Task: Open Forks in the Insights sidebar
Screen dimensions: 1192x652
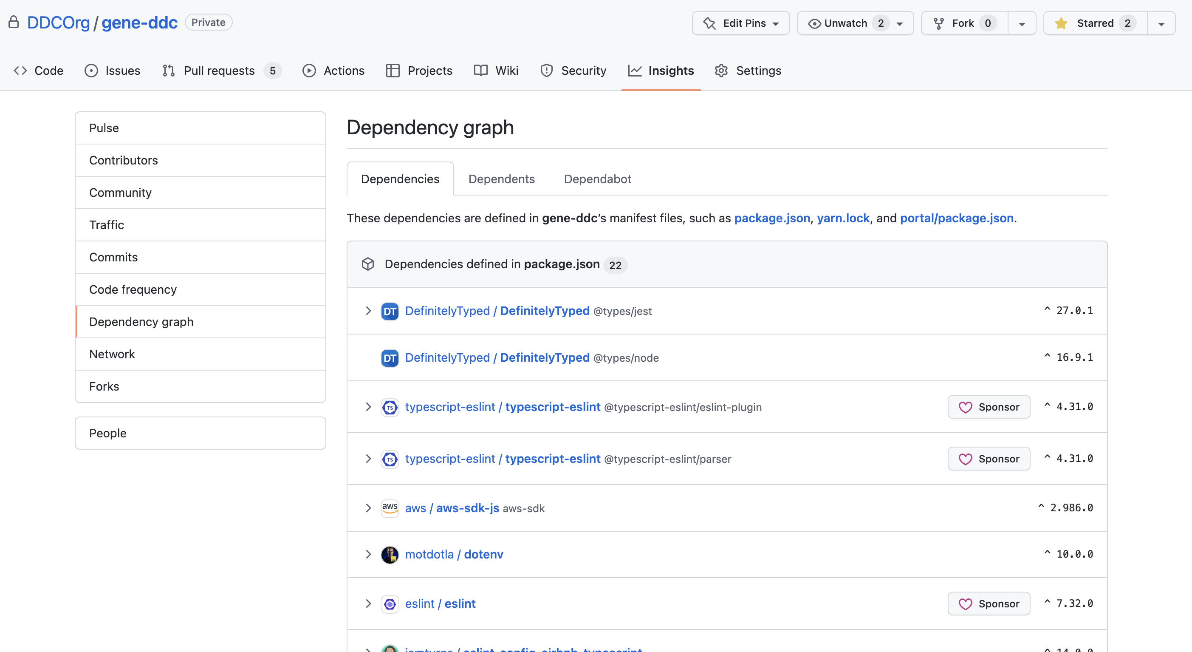Action: point(201,387)
